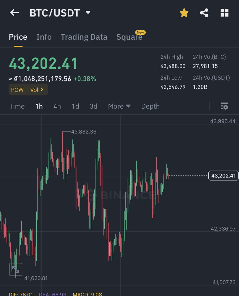Tap the back arrow to exit the chart

click(14, 12)
